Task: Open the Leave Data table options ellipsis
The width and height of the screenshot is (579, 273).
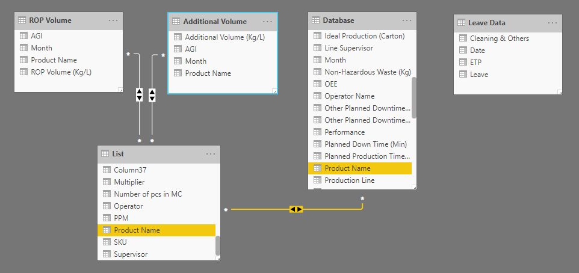Action: click(x=553, y=22)
